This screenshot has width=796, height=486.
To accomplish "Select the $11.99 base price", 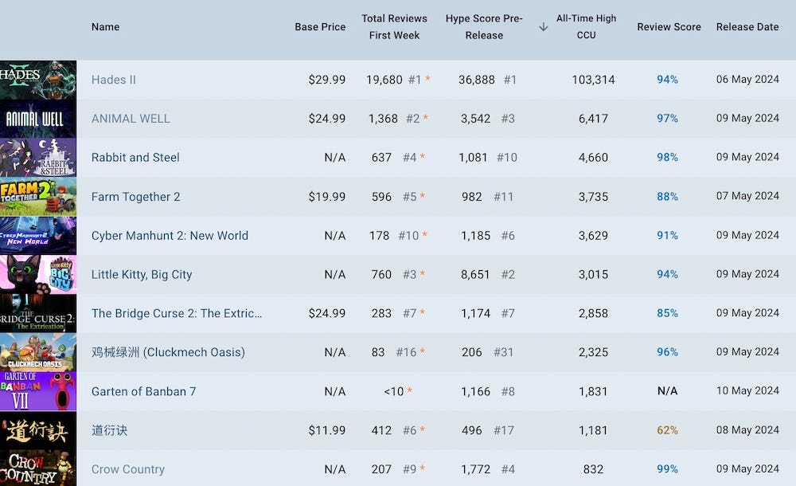I will (327, 430).
